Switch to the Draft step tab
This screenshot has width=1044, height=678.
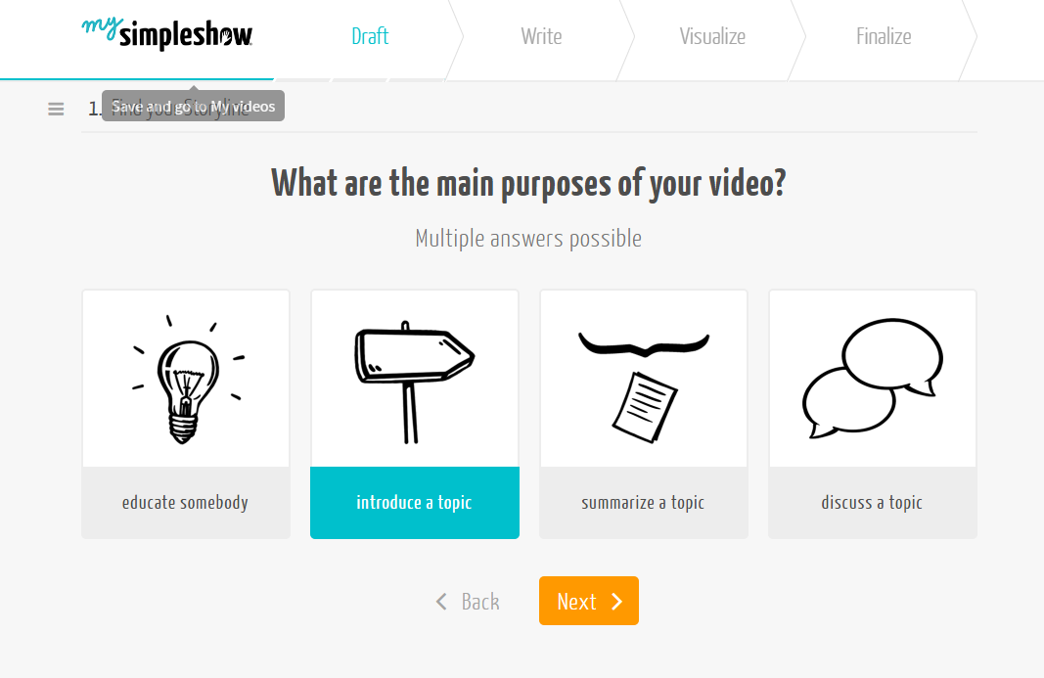[x=370, y=36]
